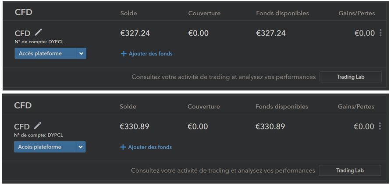Click the €327.24 Fonds disponibles amount

[271, 33]
